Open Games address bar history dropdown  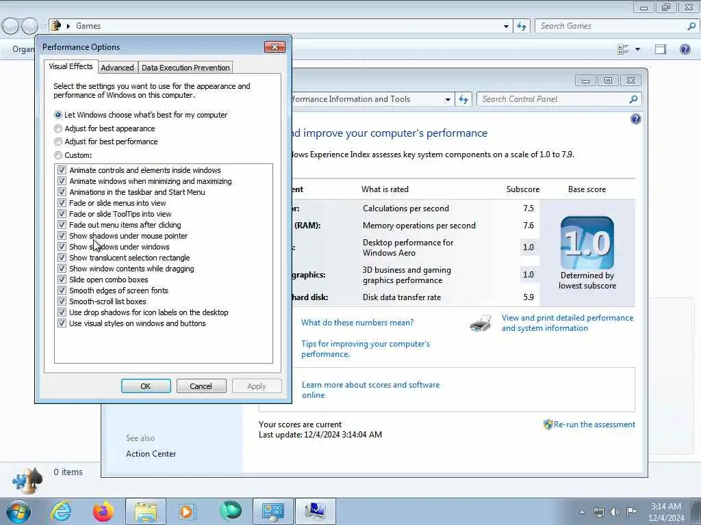point(506,27)
